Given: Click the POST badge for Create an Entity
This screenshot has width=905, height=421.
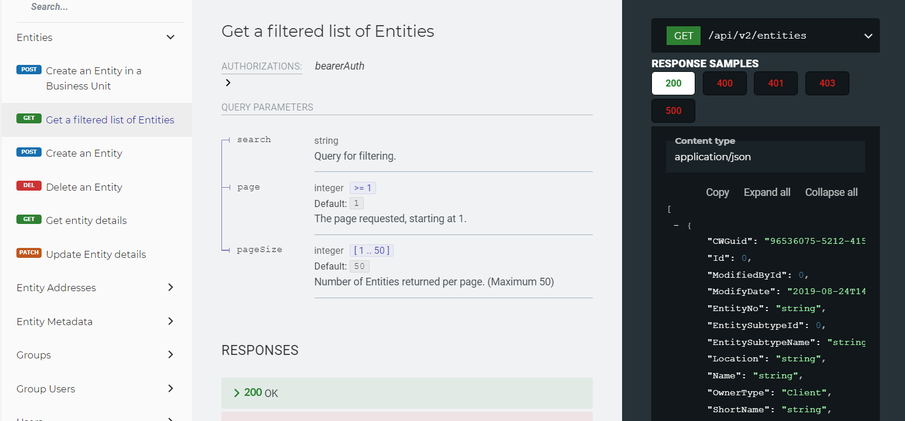Looking at the screenshot, I should (29, 153).
